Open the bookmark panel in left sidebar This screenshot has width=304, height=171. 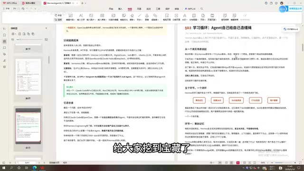(x=4, y=35)
